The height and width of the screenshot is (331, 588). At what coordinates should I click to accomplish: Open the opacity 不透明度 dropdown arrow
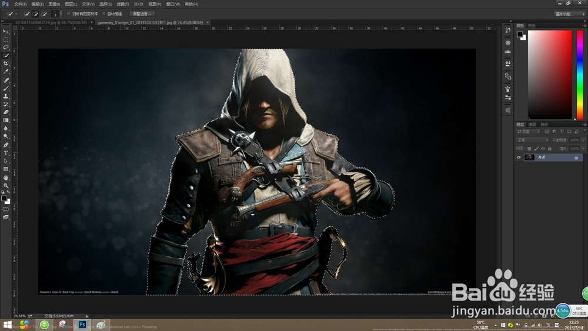click(x=583, y=140)
